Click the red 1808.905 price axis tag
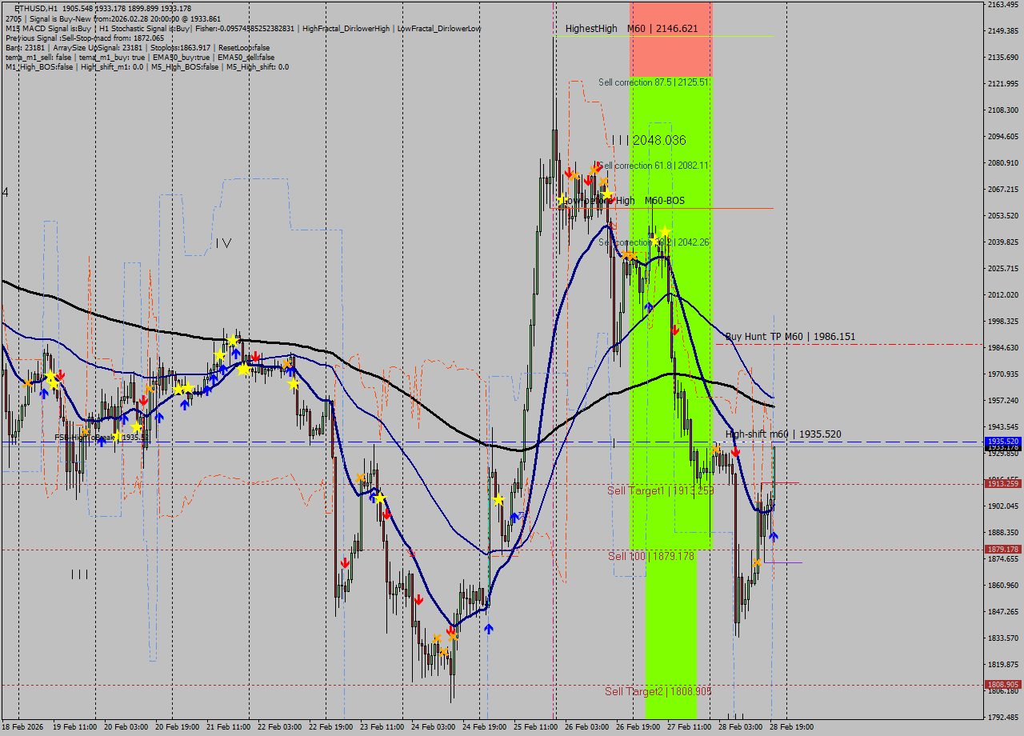The width and height of the screenshot is (1024, 736). tap(1002, 685)
